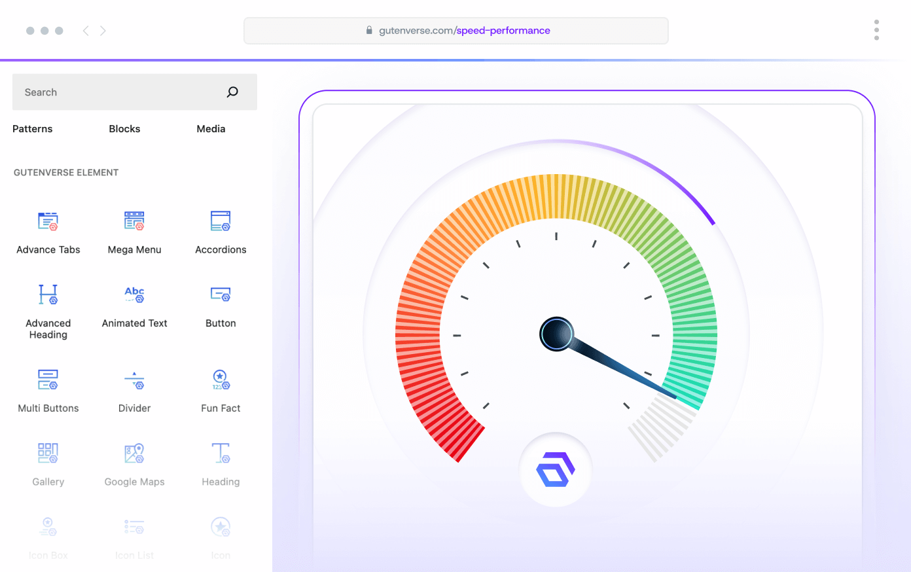The height and width of the screenshot is (572, 911).
Task: Choose the Animated Text block icon
Action: point(134,295)
